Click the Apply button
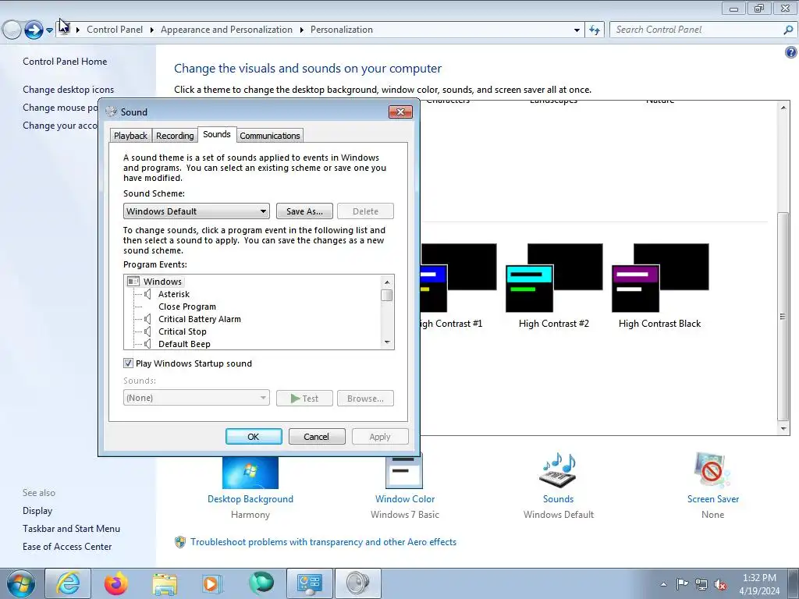The width and height of the screenshot is (799, 599). tap(380, 437)
